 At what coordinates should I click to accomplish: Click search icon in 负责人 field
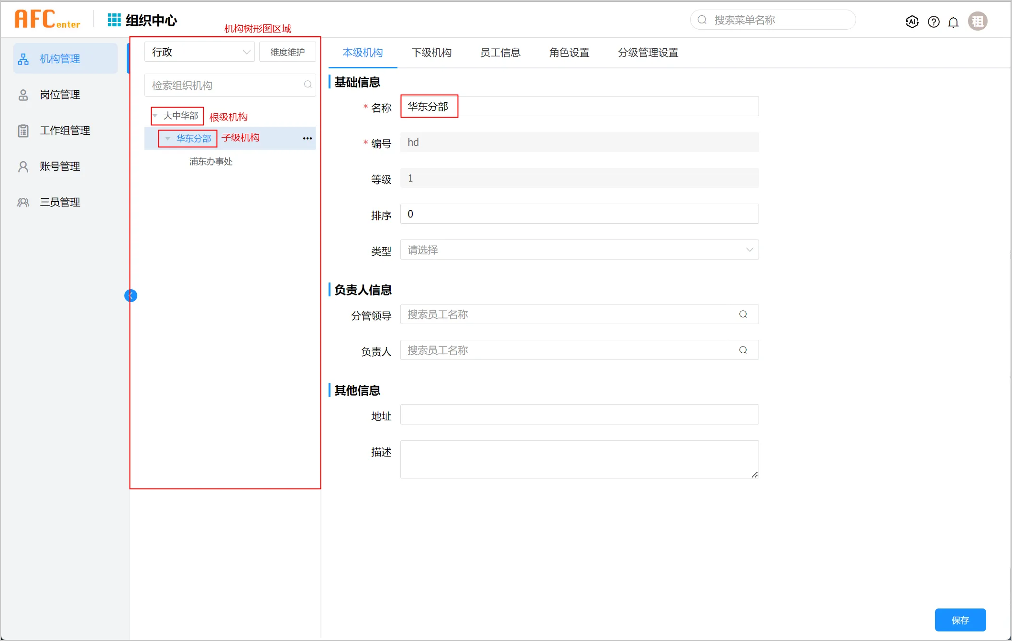[743, 350]
